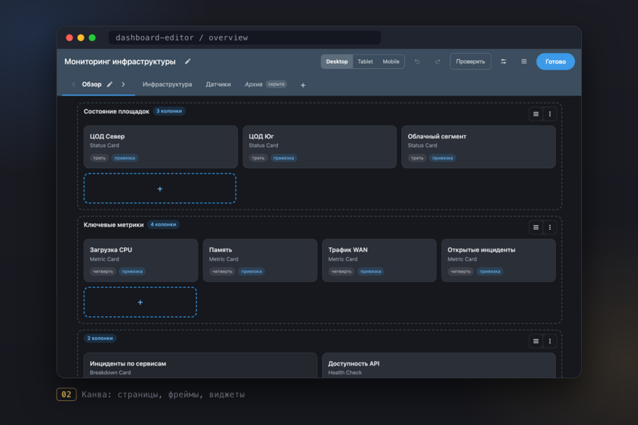The width and height of the screenshot is (638, 425).
Task: Open three-dot menu of Ключевые метрики frame
Action: click(549, 227)
